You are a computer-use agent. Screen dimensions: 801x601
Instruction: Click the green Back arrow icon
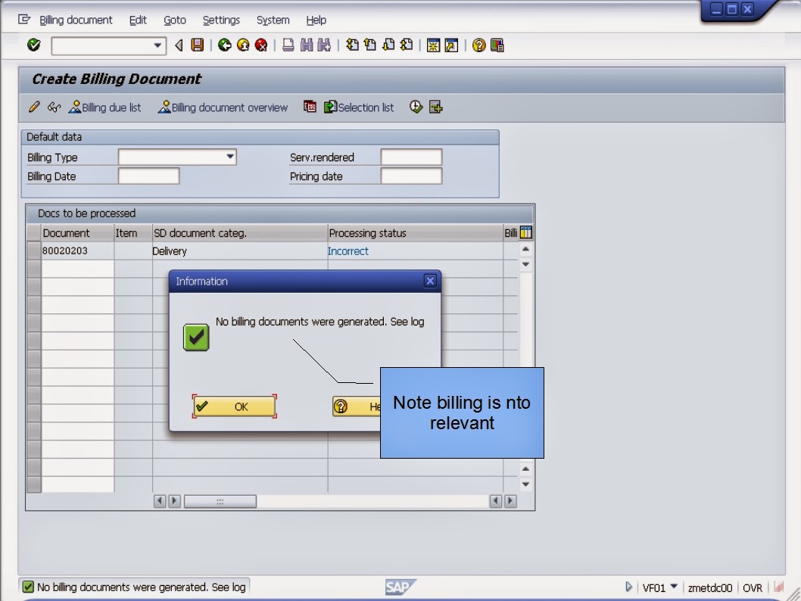point(223,45)
